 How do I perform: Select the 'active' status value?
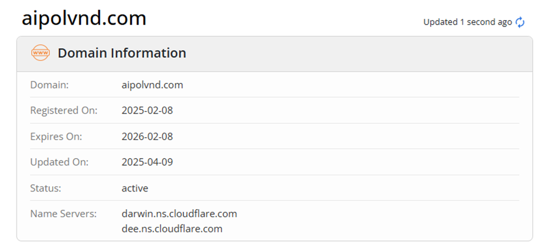tap(135, 188)
